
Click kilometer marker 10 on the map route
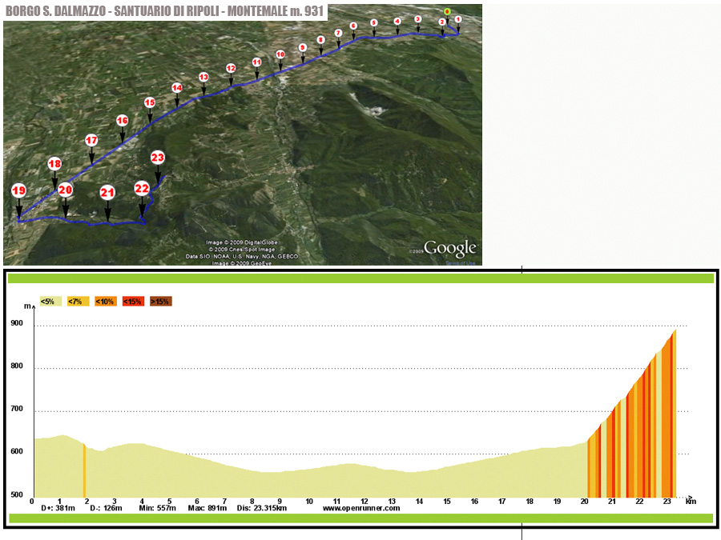pos(280,54)
